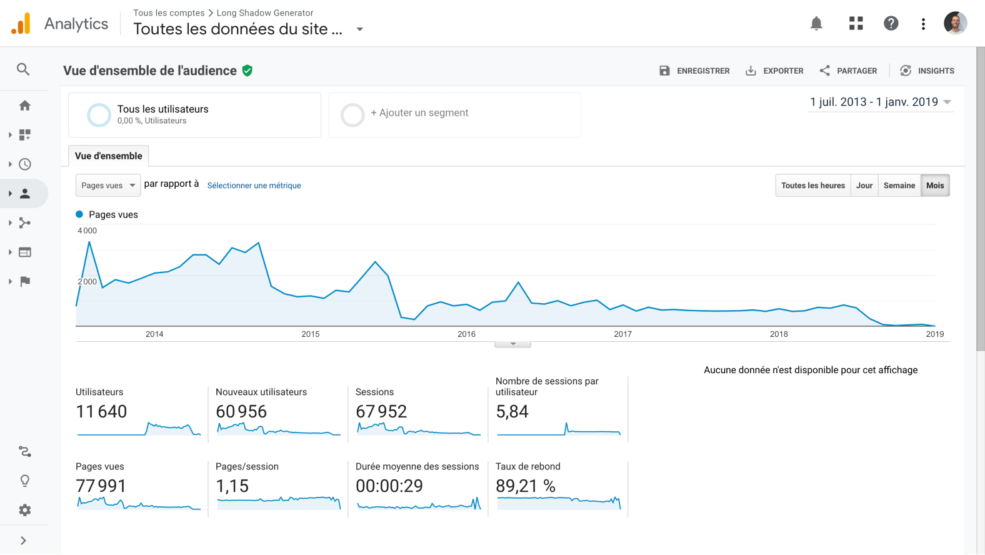This screenshot has height=555, width=985.
Task: Select the Vue d'ensemble tab
Action: [109, 156]
